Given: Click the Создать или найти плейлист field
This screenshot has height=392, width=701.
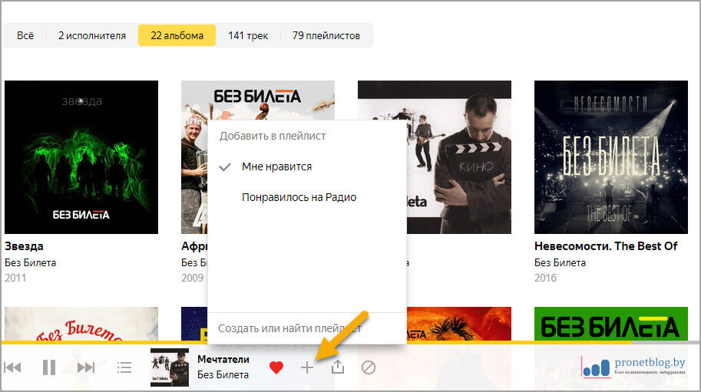Looking at the screenshot, I should click(x=307, y=328).
